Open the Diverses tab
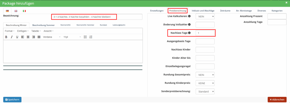The width and height of the screenshot is (290, 103). 261,11
